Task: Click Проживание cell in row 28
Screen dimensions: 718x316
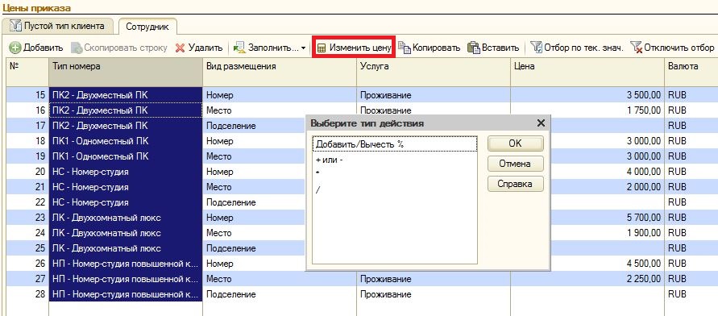Action: (434, 294)
